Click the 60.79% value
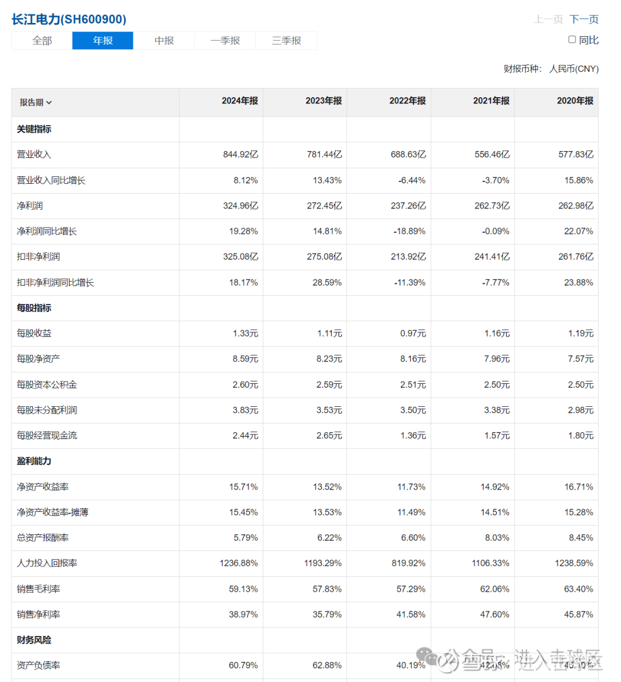The width and height of the screenshot is (621, 682). [x=243, y=665]
